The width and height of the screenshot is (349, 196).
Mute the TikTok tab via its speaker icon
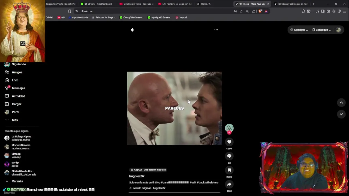(240, 4)
